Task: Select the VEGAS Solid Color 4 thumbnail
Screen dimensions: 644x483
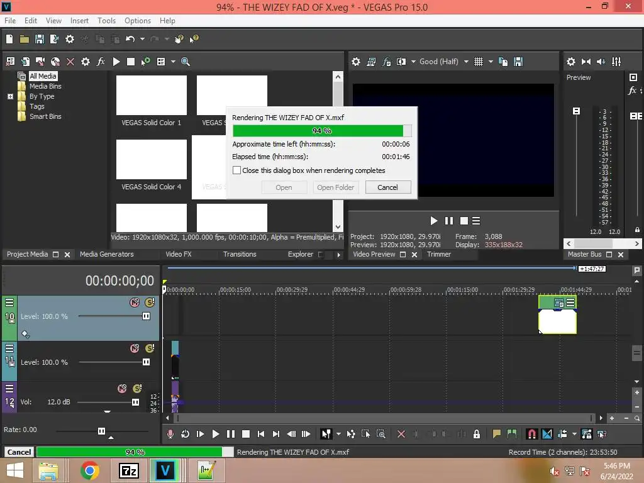Action: 151,159
